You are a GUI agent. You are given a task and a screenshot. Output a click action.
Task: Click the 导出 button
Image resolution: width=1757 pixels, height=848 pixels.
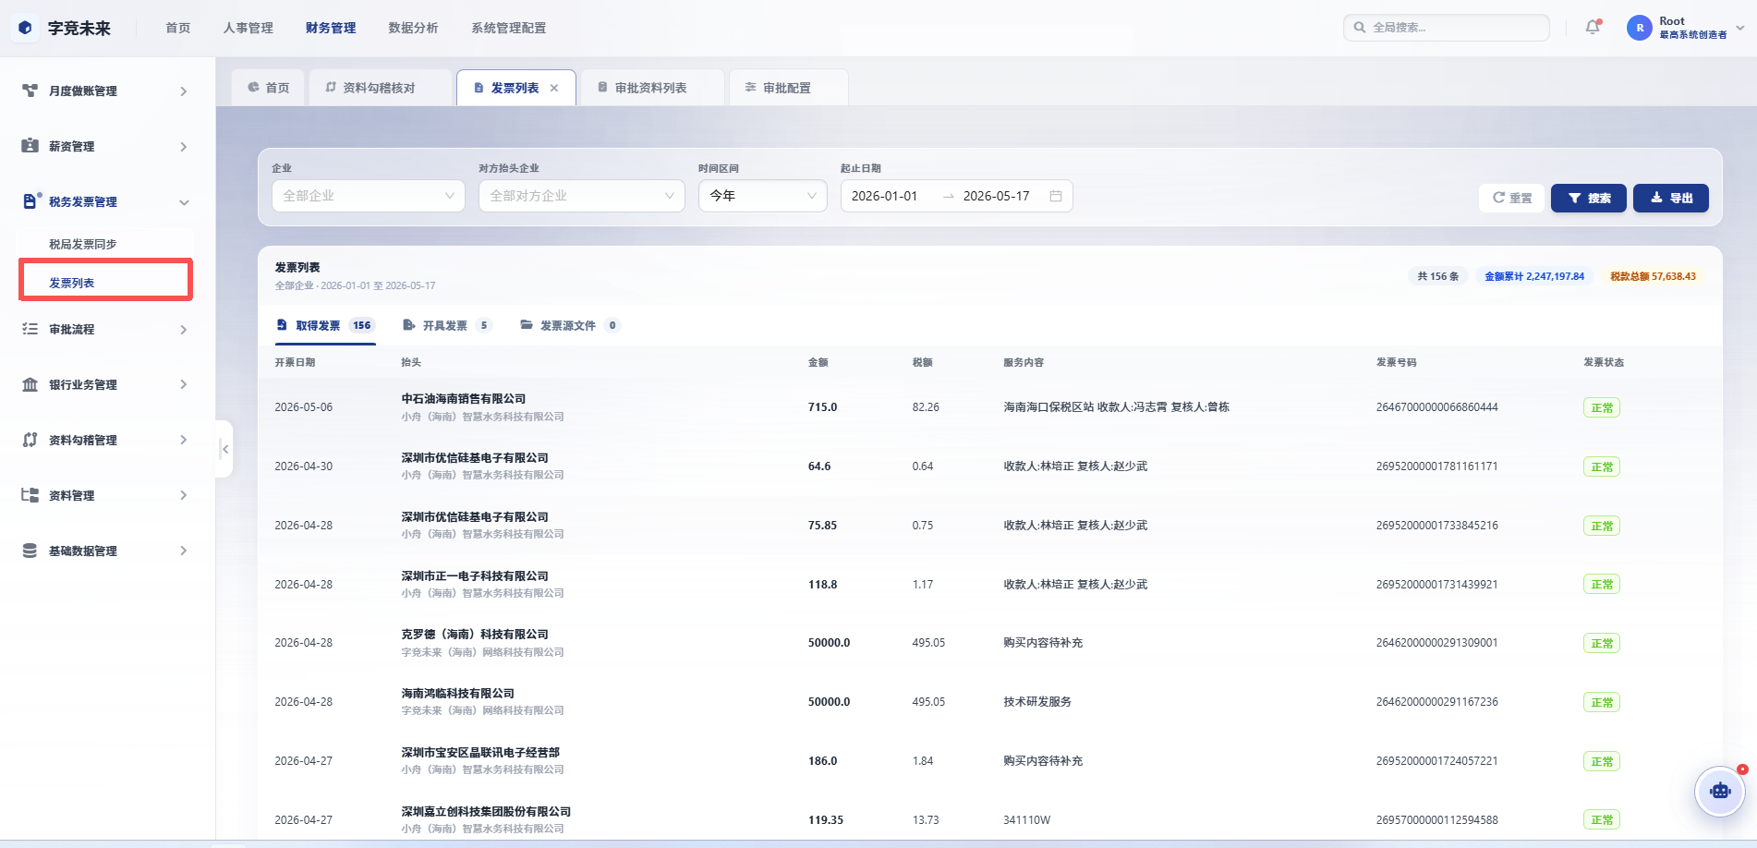point(1671,198)
